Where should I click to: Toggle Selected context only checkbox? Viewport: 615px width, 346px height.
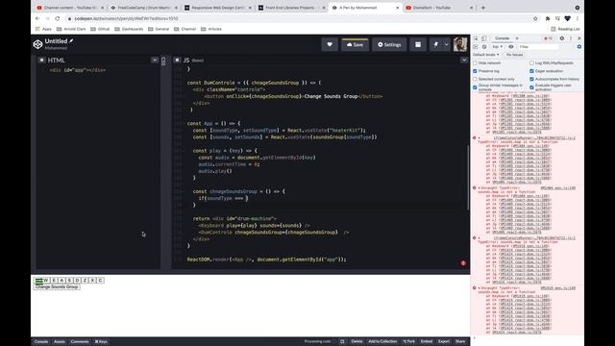click(x=475, y=79)
